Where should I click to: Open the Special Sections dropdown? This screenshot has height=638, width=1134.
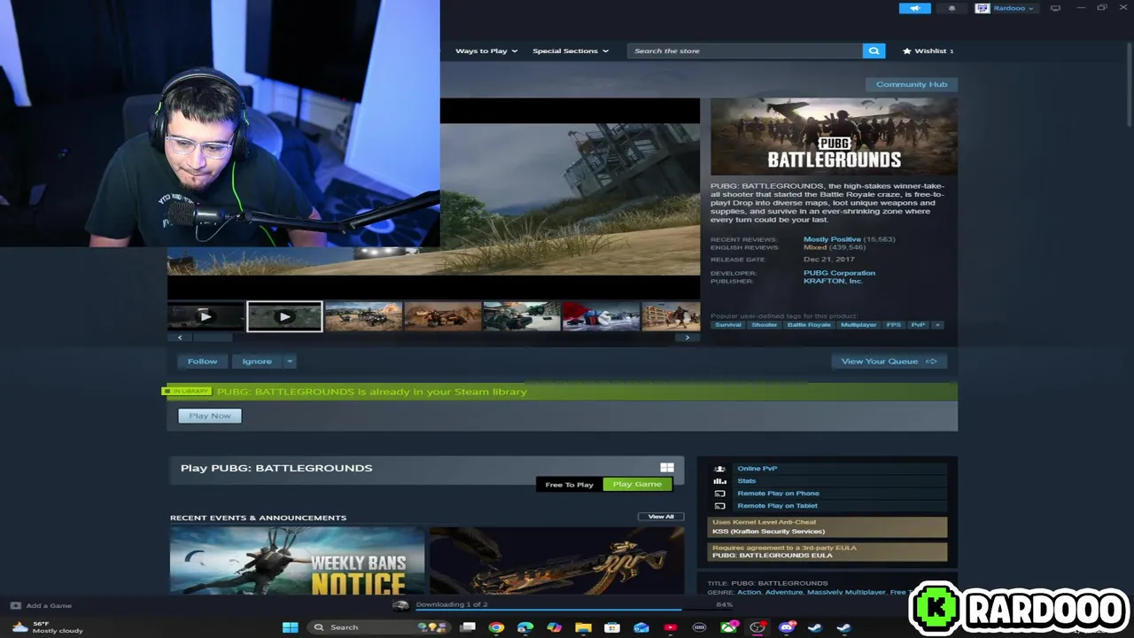tap(571, 51)
